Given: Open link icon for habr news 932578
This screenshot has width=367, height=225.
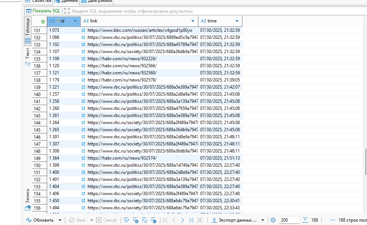Looking at the screenshot, I should click(x=83, y=80).
